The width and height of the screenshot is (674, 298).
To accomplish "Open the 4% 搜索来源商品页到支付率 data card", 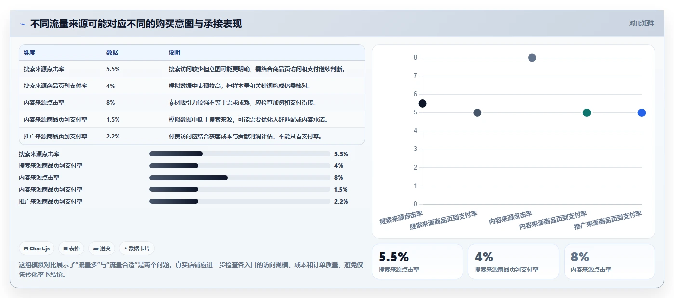I will [514, 261].
